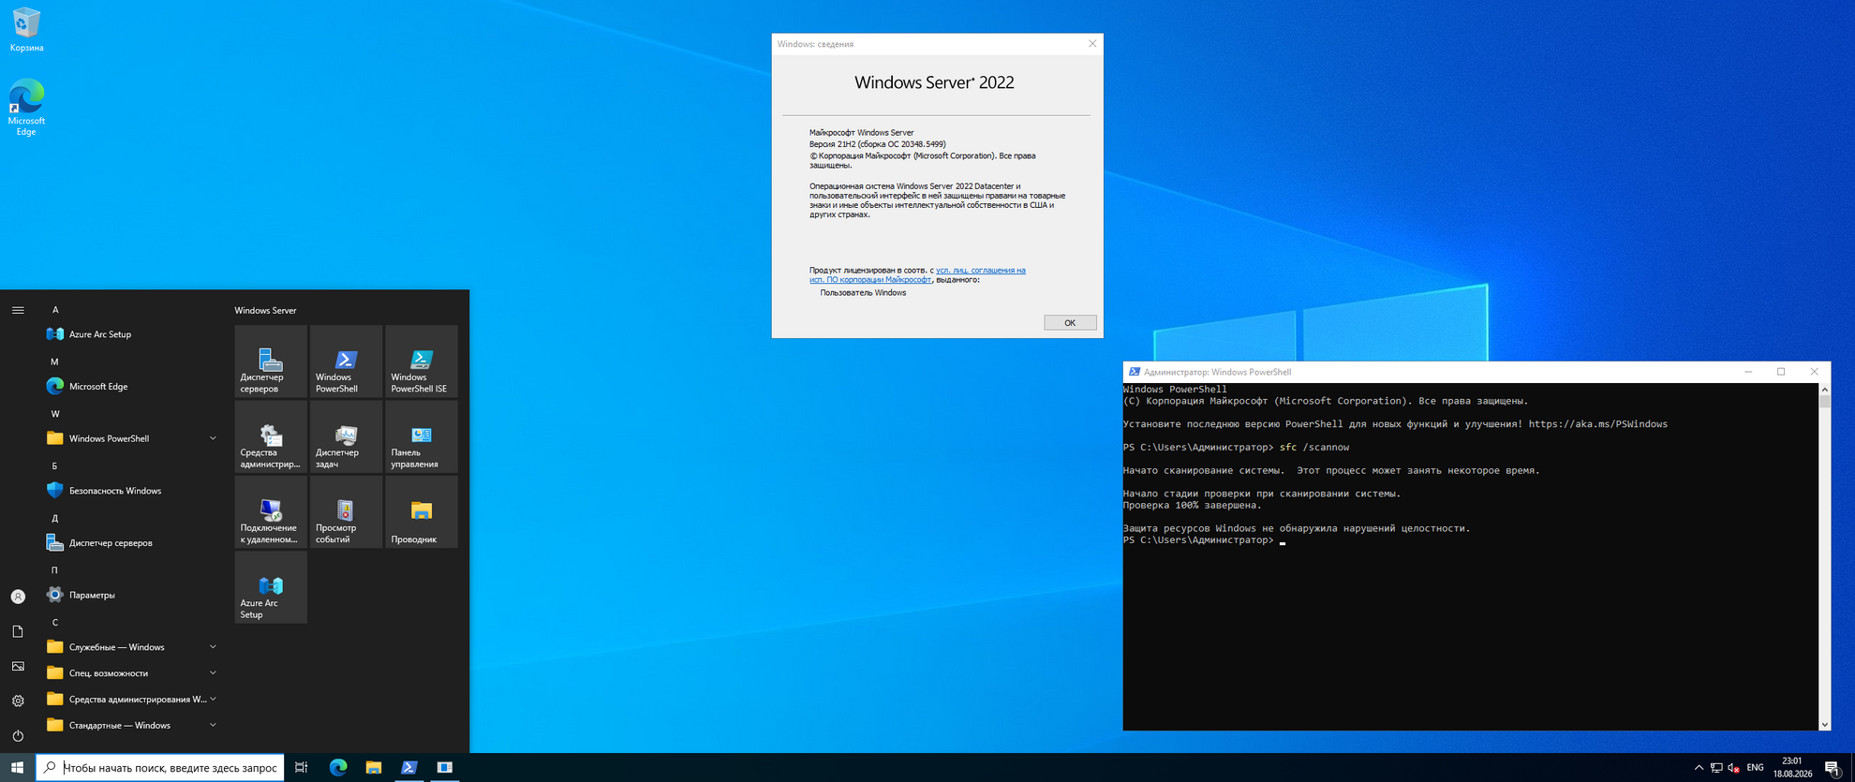Open the taskbar clock and date
1855x782 pixels.
[x=1792, y=768]
